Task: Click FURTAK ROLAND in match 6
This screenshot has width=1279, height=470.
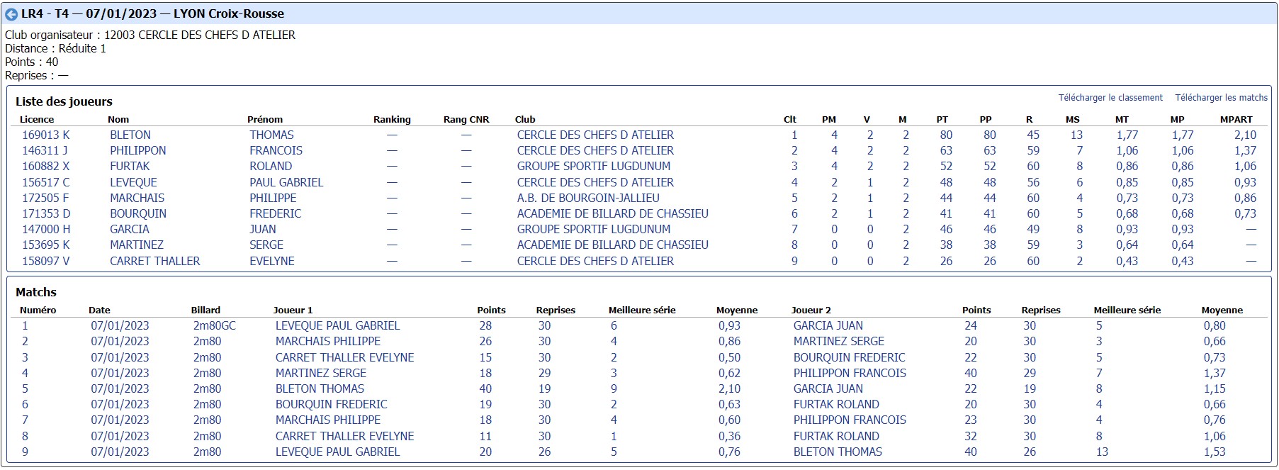Action: tap(836, 404)
